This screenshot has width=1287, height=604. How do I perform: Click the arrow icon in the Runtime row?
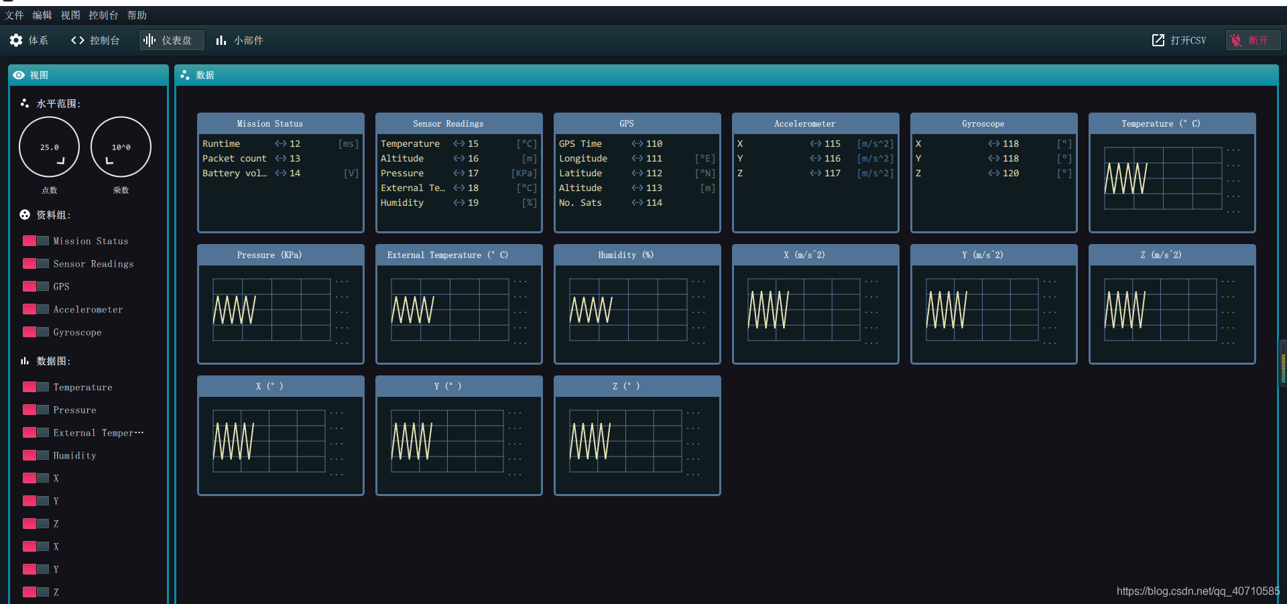click(x=281, y=143)
